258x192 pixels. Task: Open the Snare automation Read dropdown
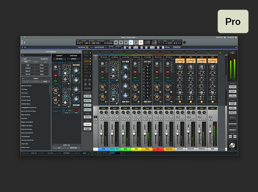tap(147, 108)
